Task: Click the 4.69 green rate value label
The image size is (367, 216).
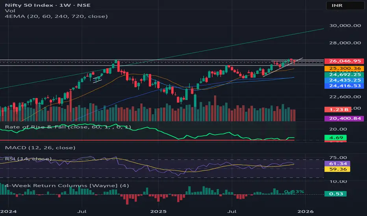Action: [x=335, y=138]
